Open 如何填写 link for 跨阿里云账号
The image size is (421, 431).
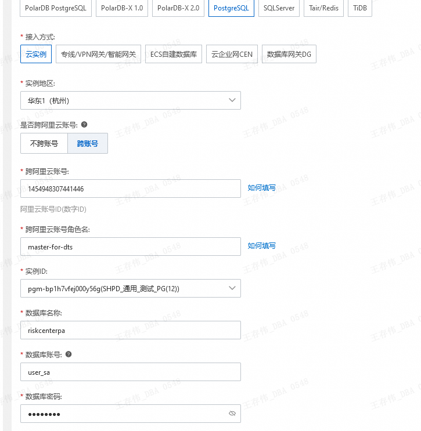262,188
